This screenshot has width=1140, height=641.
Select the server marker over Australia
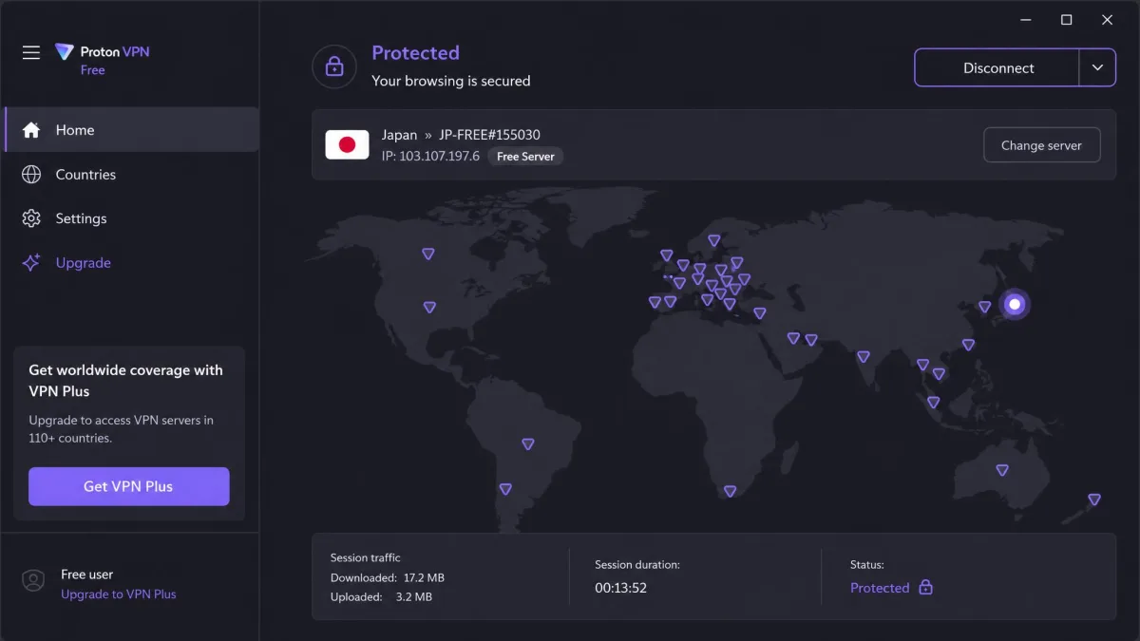click(x=1002, y=470)
